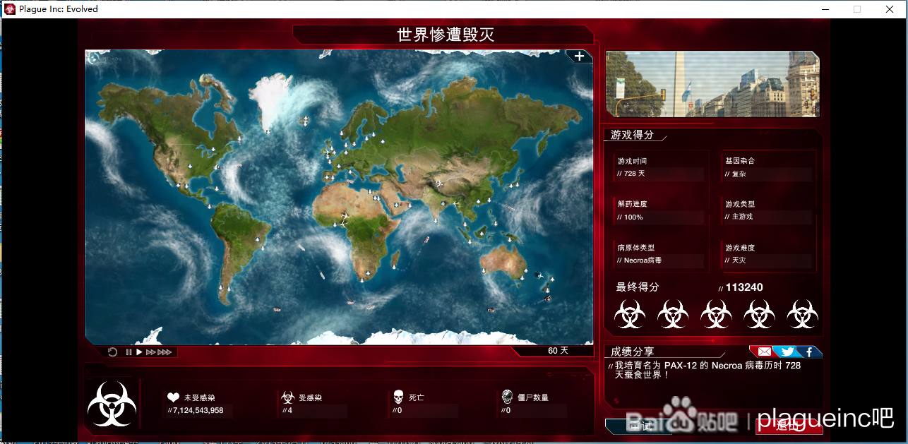Click the 僵尸数量 label
Screen dimensions: 908x444
click(x=532, y=397)
